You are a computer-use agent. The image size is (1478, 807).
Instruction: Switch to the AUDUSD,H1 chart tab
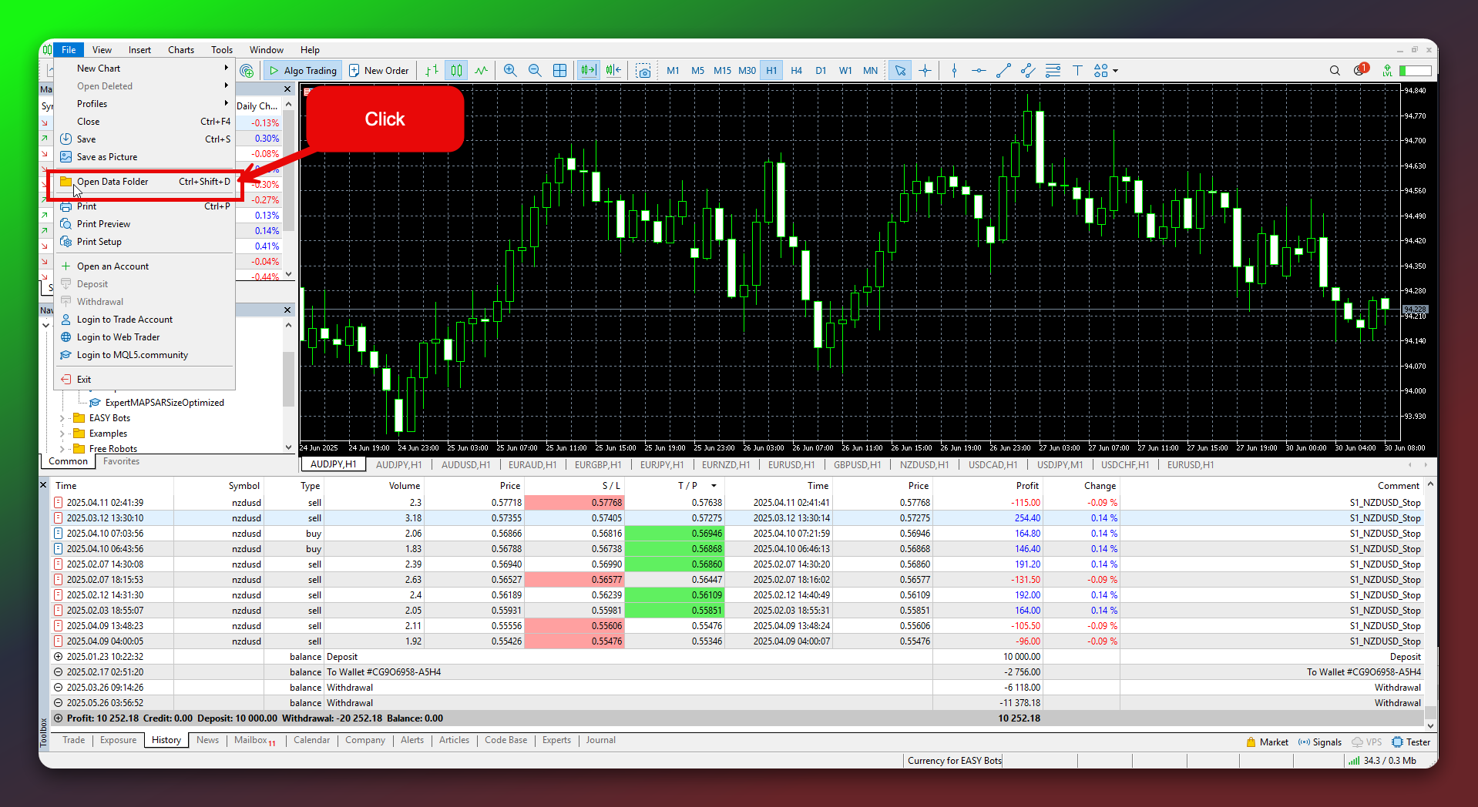click(465, 464)
